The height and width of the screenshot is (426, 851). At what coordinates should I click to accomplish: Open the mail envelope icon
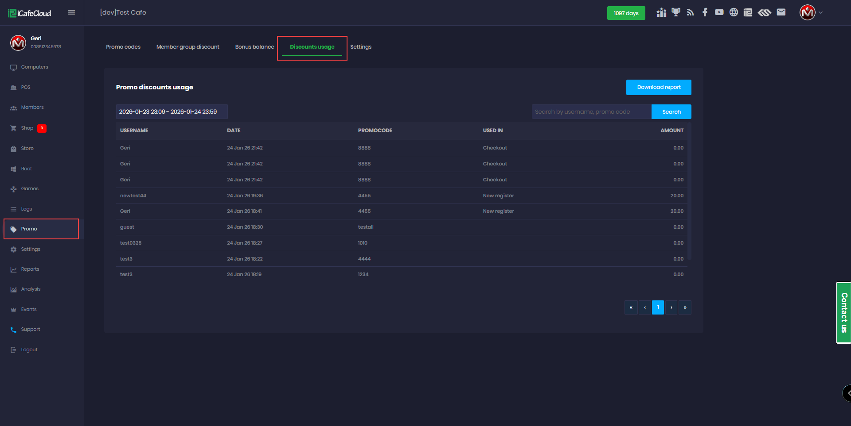781,12
